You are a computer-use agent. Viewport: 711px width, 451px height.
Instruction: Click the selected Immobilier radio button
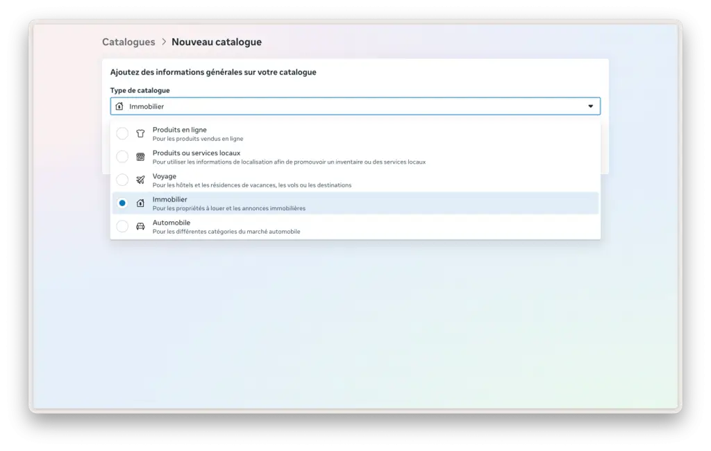[122, 203]
